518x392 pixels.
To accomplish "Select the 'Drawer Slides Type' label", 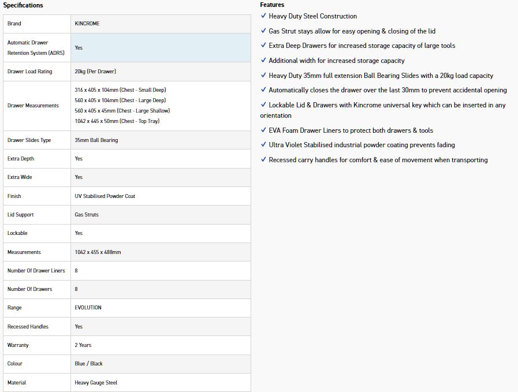I will pyautogui.click(x=29, y=140).
